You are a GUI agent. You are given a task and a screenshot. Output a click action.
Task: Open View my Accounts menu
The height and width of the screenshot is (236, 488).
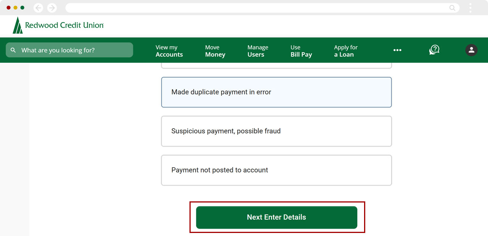click(169, 51)
